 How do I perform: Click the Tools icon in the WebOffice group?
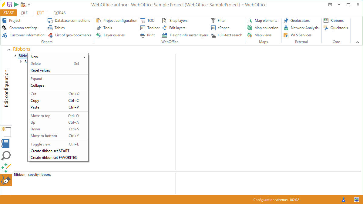point(99,28)
